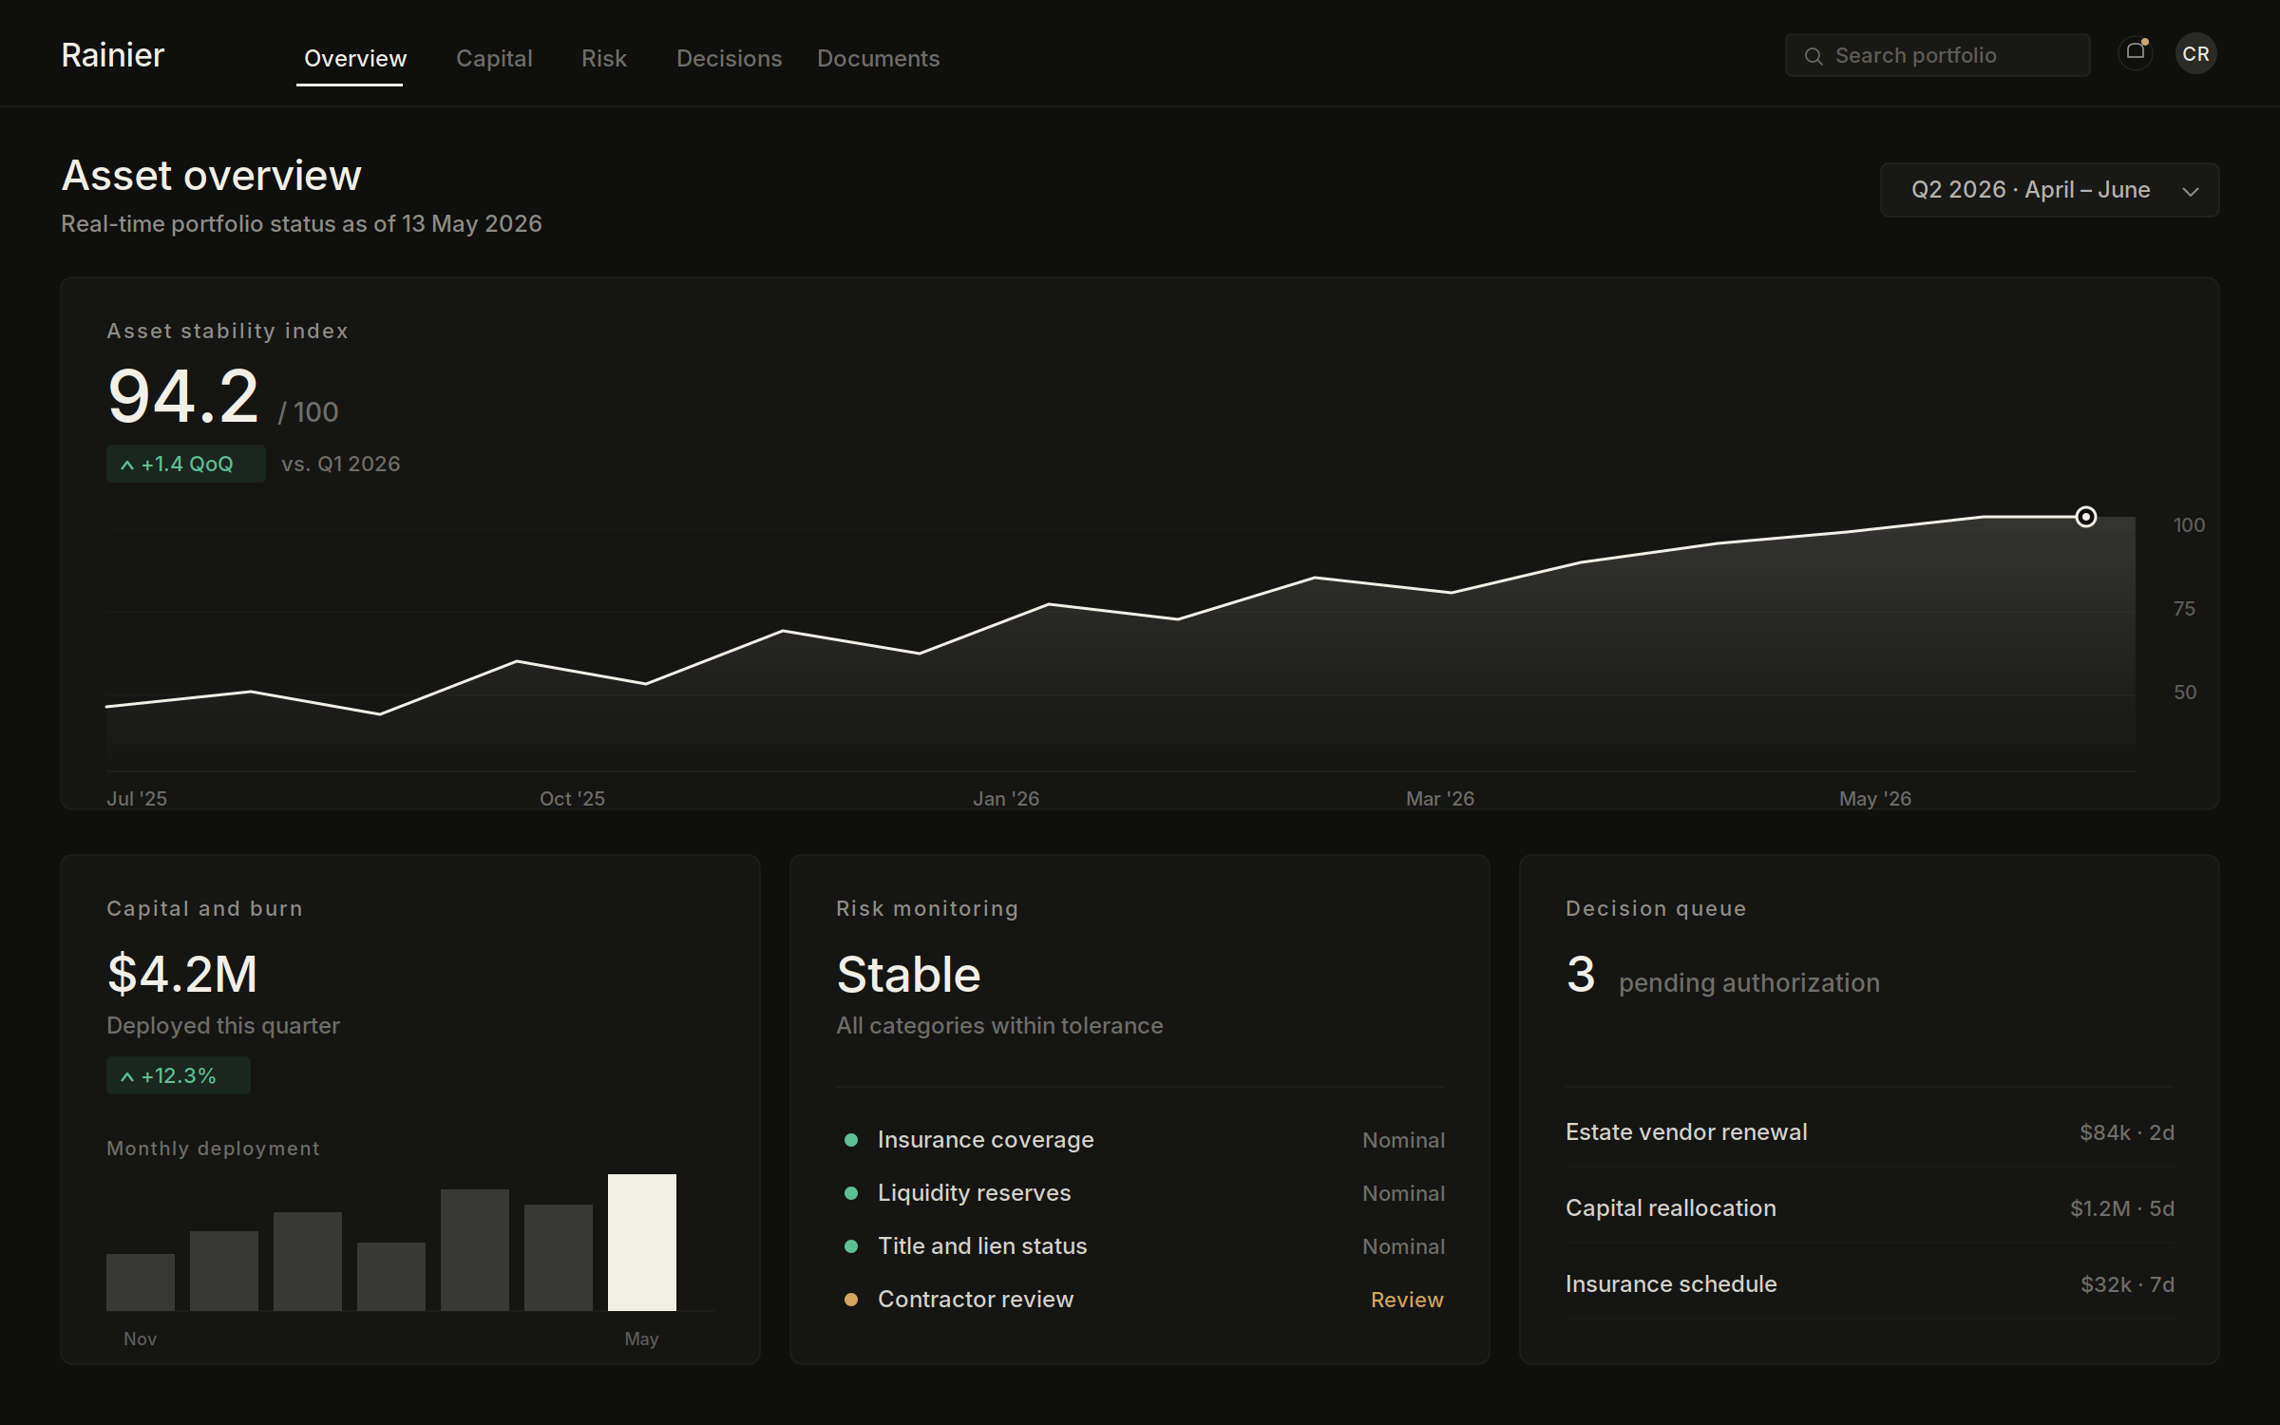Click the 94.2 stability index value
This screenshot has width=2280, height=1425.
[x=183, y=396]
